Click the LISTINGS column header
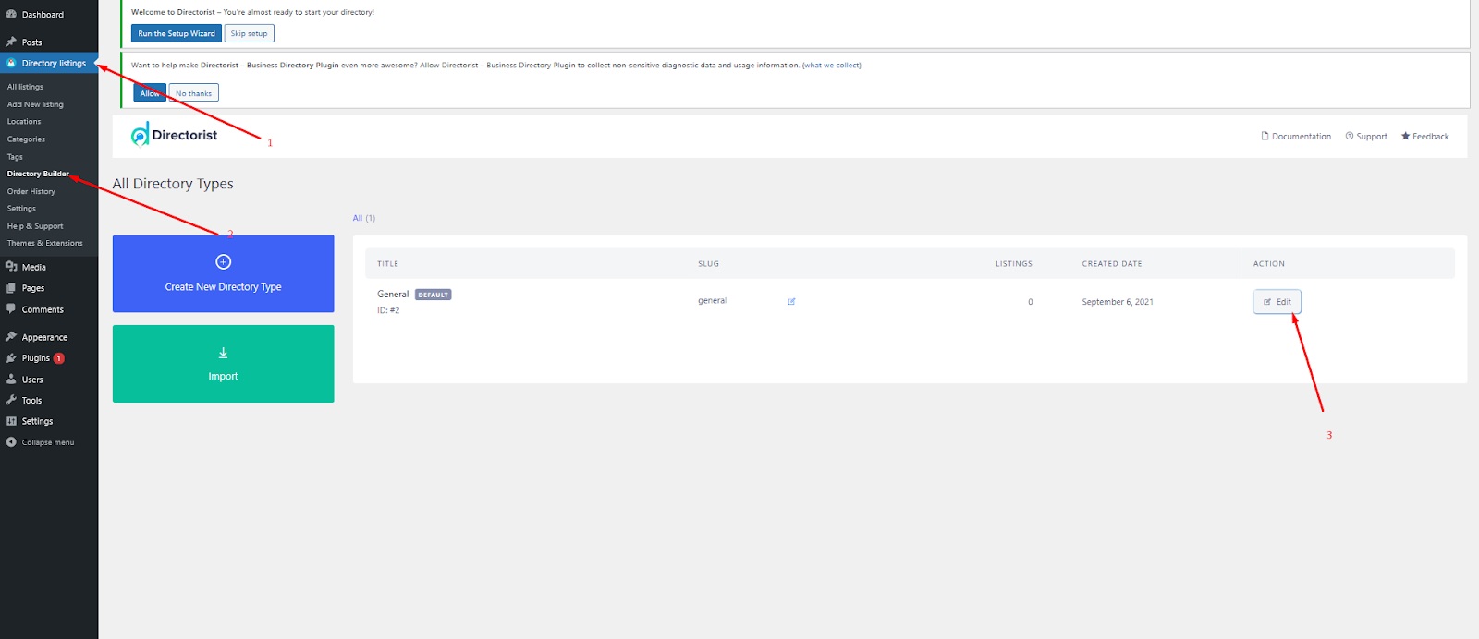The width and height of the screenshot is (1479, 639). point(1014,264)
